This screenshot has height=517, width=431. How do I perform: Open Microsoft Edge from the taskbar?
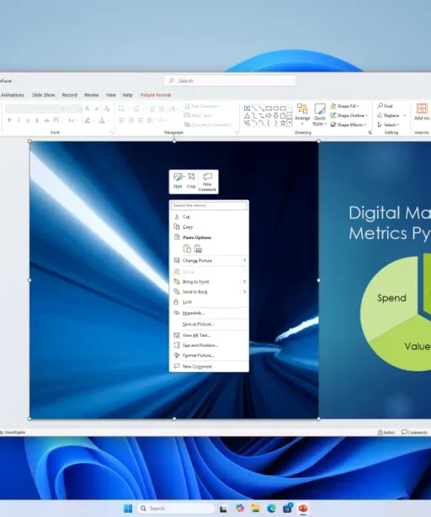[271, 509]
